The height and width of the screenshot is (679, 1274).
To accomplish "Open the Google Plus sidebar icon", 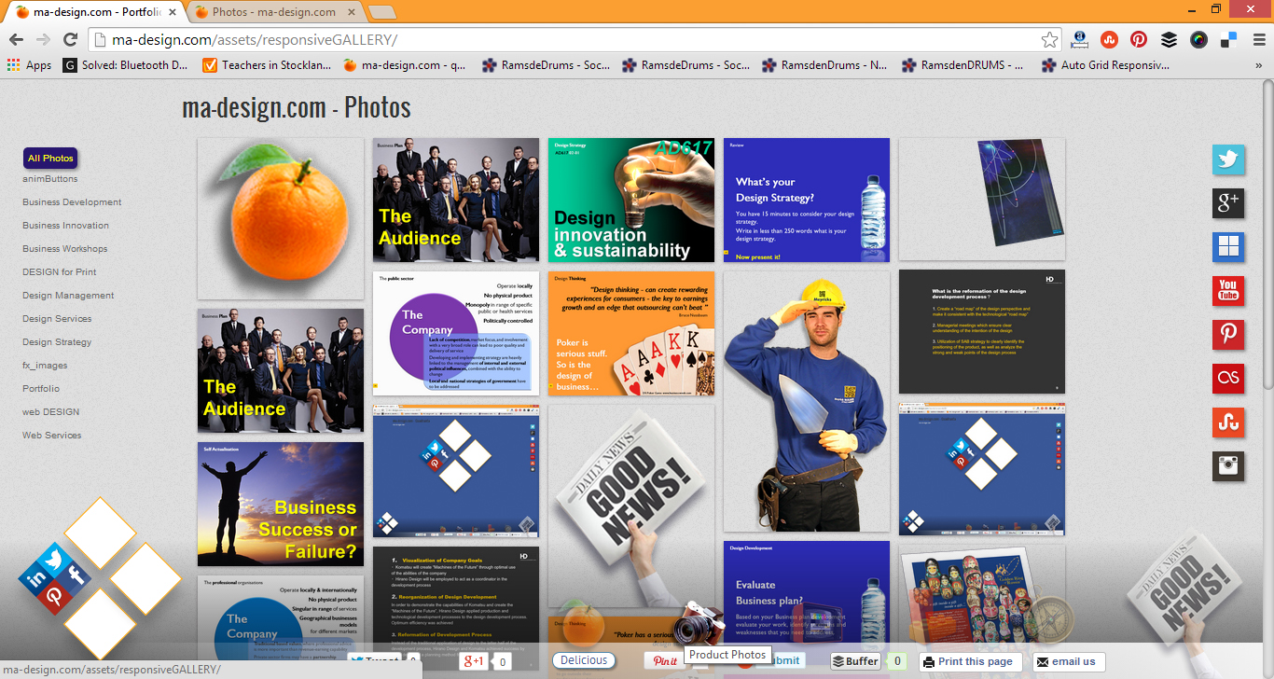I will tap(1227, 203).
